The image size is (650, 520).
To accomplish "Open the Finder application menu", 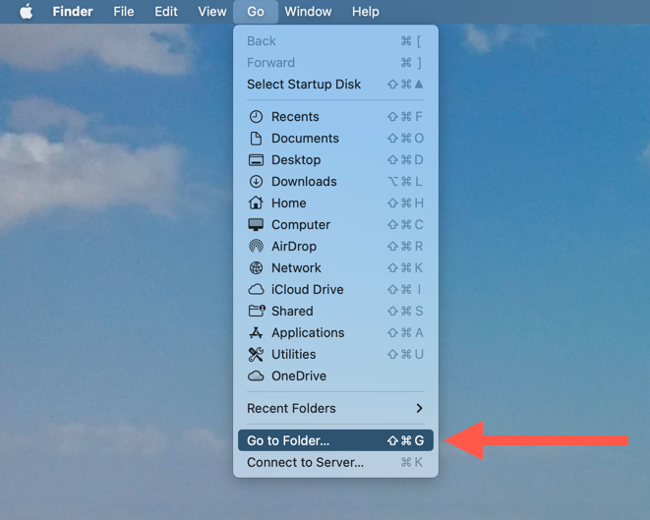I will [73, 12].
